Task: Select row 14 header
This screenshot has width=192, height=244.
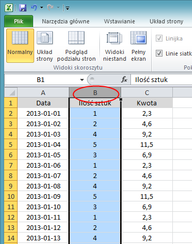Action: click(11, 238)
